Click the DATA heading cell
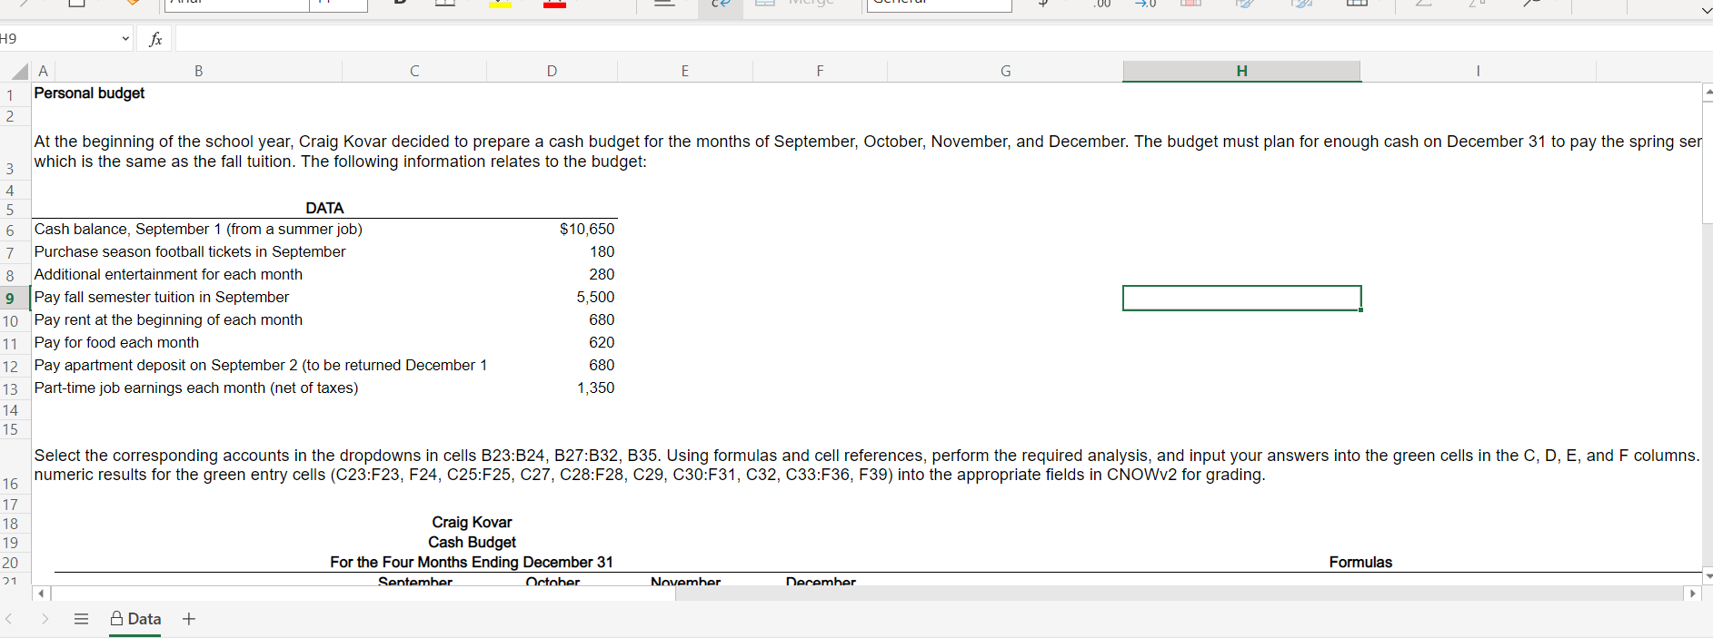The height and width of the screenshot is (638, 1713). [324, 208]
